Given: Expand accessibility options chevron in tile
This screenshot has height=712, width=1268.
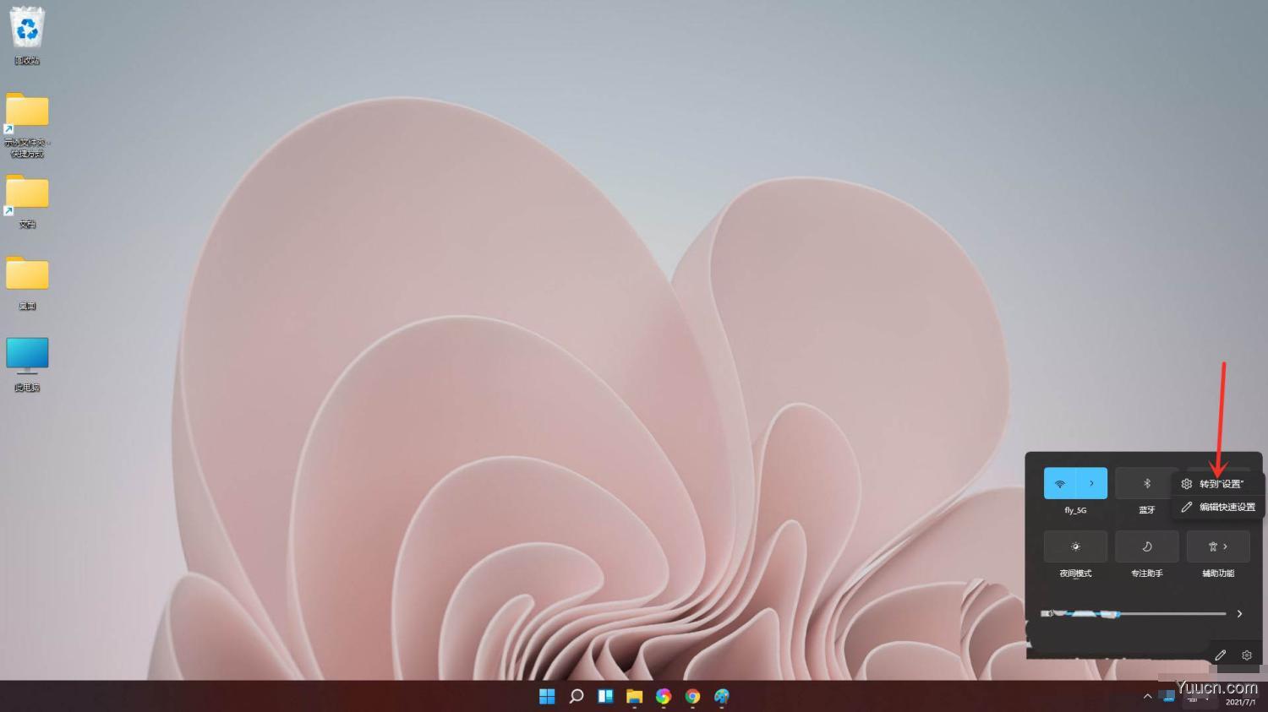Looking at the screenshot, I should (x=1225, y=546).
